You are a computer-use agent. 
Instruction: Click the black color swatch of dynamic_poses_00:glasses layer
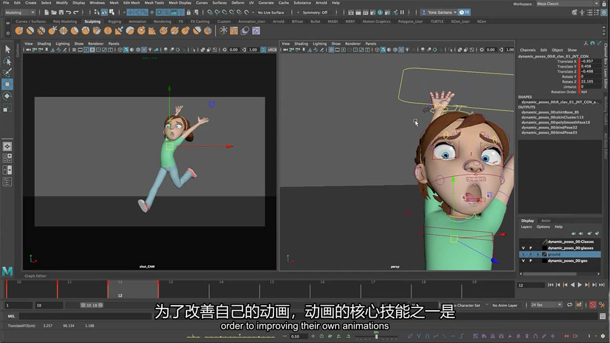pyautogui.click(x=544, y=248)
